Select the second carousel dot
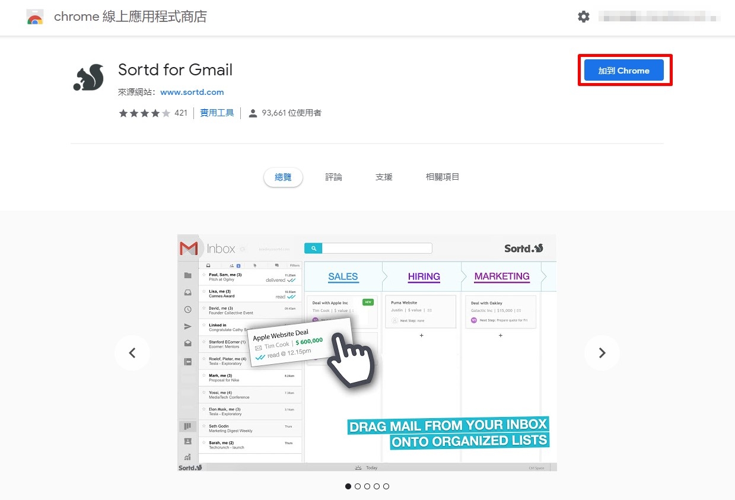This screenshot has height=500, width=735. click(x=358, y=486)
